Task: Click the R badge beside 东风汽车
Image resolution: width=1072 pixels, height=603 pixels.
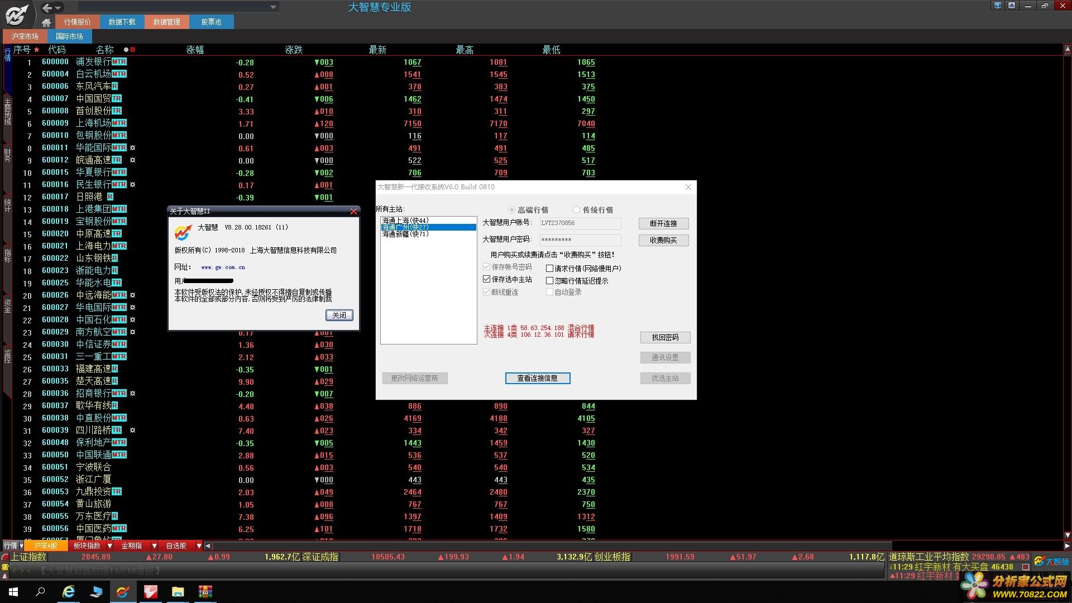Action: tap(114, 87)
